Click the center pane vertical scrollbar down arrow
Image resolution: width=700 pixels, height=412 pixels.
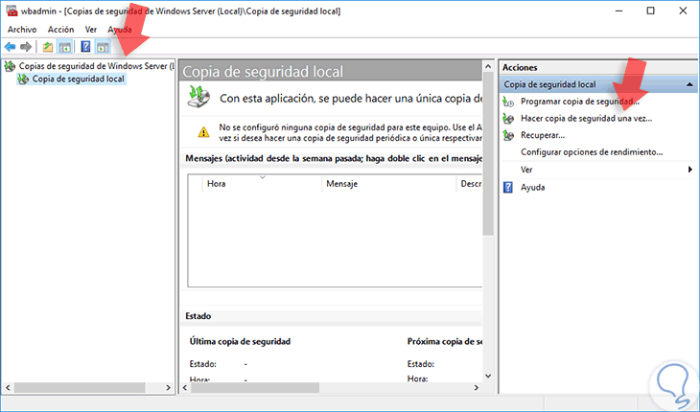coord(488,377)
